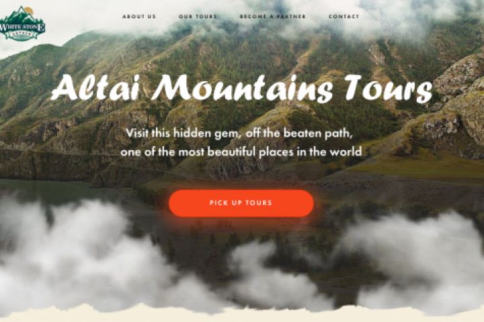Click the orange Pick Up Tours button
Viewport: 484px width, 322px height.
241,203
